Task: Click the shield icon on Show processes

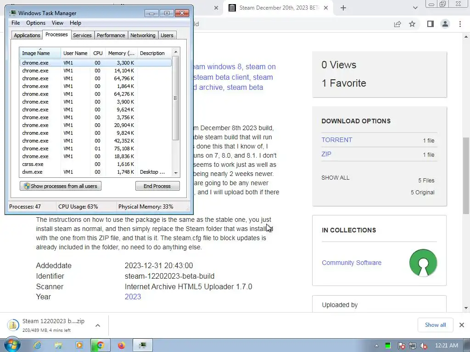Action: click(x=27, y=186)
